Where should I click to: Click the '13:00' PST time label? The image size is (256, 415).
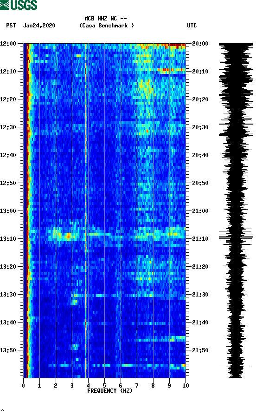(8, 211)
